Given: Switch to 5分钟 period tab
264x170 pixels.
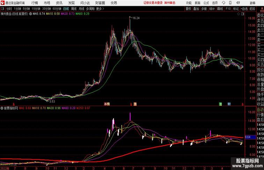Looking at the screenshot, I should 26,9.
